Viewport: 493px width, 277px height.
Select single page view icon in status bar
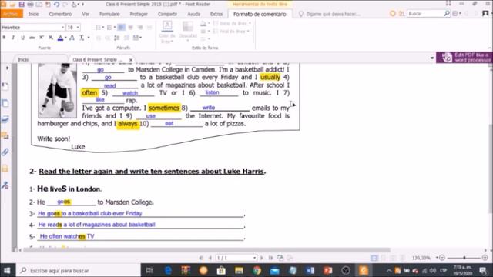(x=374, y=258)
